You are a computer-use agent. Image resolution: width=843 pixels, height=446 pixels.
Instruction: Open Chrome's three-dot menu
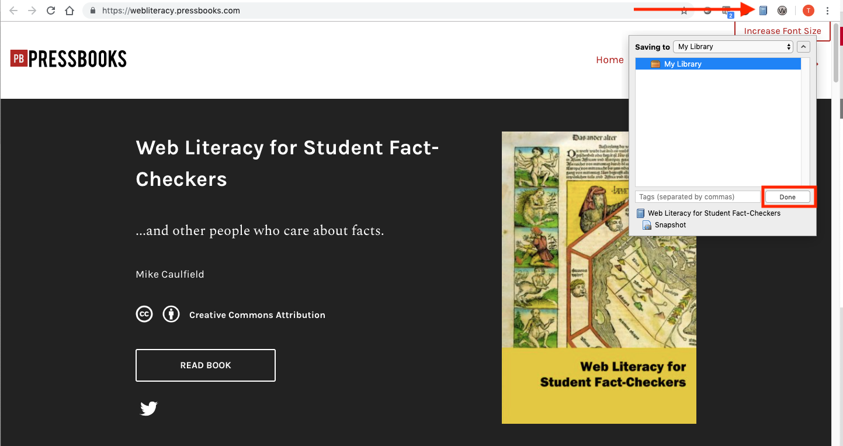pyautogui.click(x=828, y=11)
